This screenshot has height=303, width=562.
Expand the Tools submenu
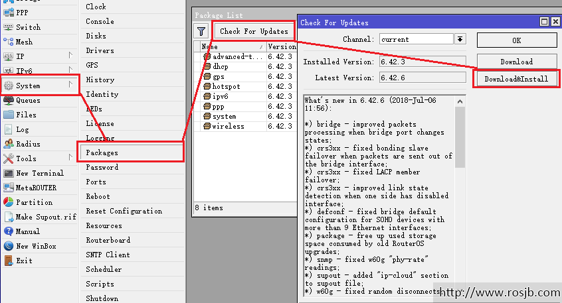(x=70, y=158)
